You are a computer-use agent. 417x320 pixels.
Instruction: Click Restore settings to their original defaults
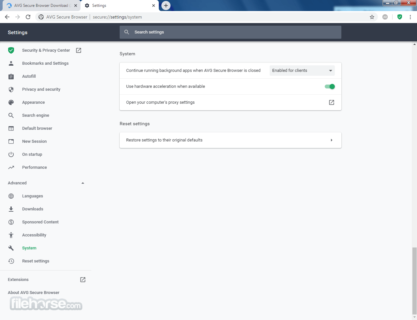(x=231, y=140)
